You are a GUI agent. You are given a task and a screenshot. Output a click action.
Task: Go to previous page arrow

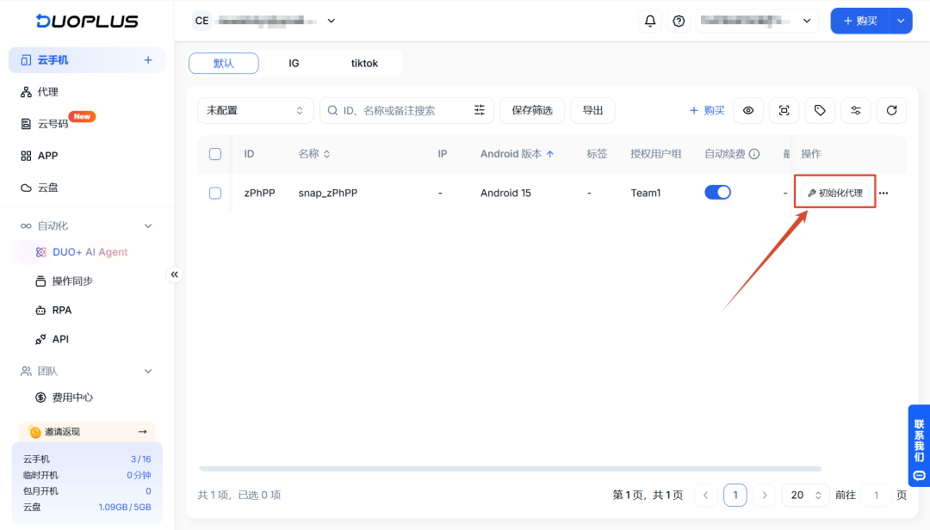point(706,495)
